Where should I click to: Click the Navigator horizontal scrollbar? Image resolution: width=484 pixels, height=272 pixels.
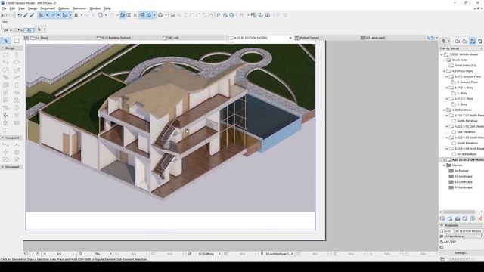click(460, 212)
